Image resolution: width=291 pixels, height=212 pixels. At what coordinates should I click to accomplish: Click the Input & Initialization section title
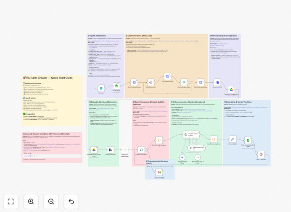tap(97, 36)
